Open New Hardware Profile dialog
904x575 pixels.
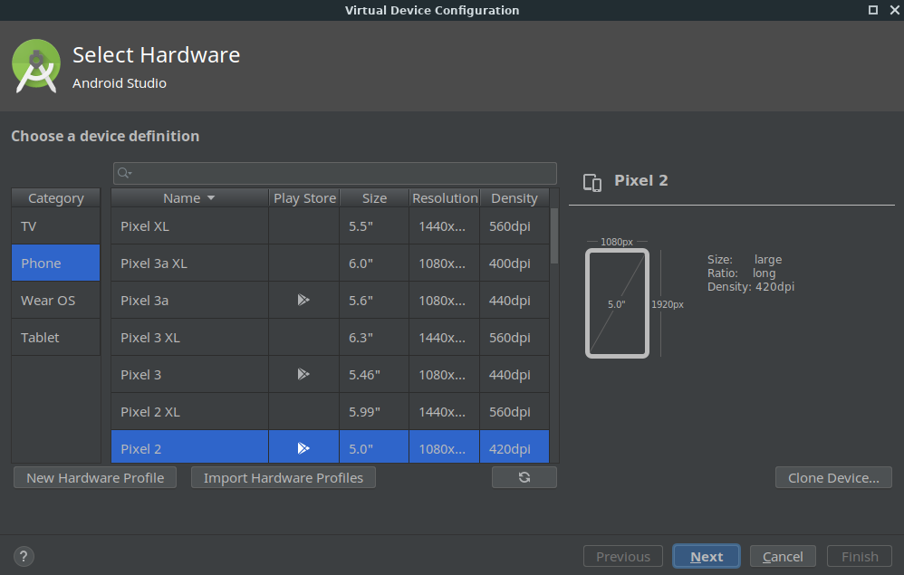(95, 477)
